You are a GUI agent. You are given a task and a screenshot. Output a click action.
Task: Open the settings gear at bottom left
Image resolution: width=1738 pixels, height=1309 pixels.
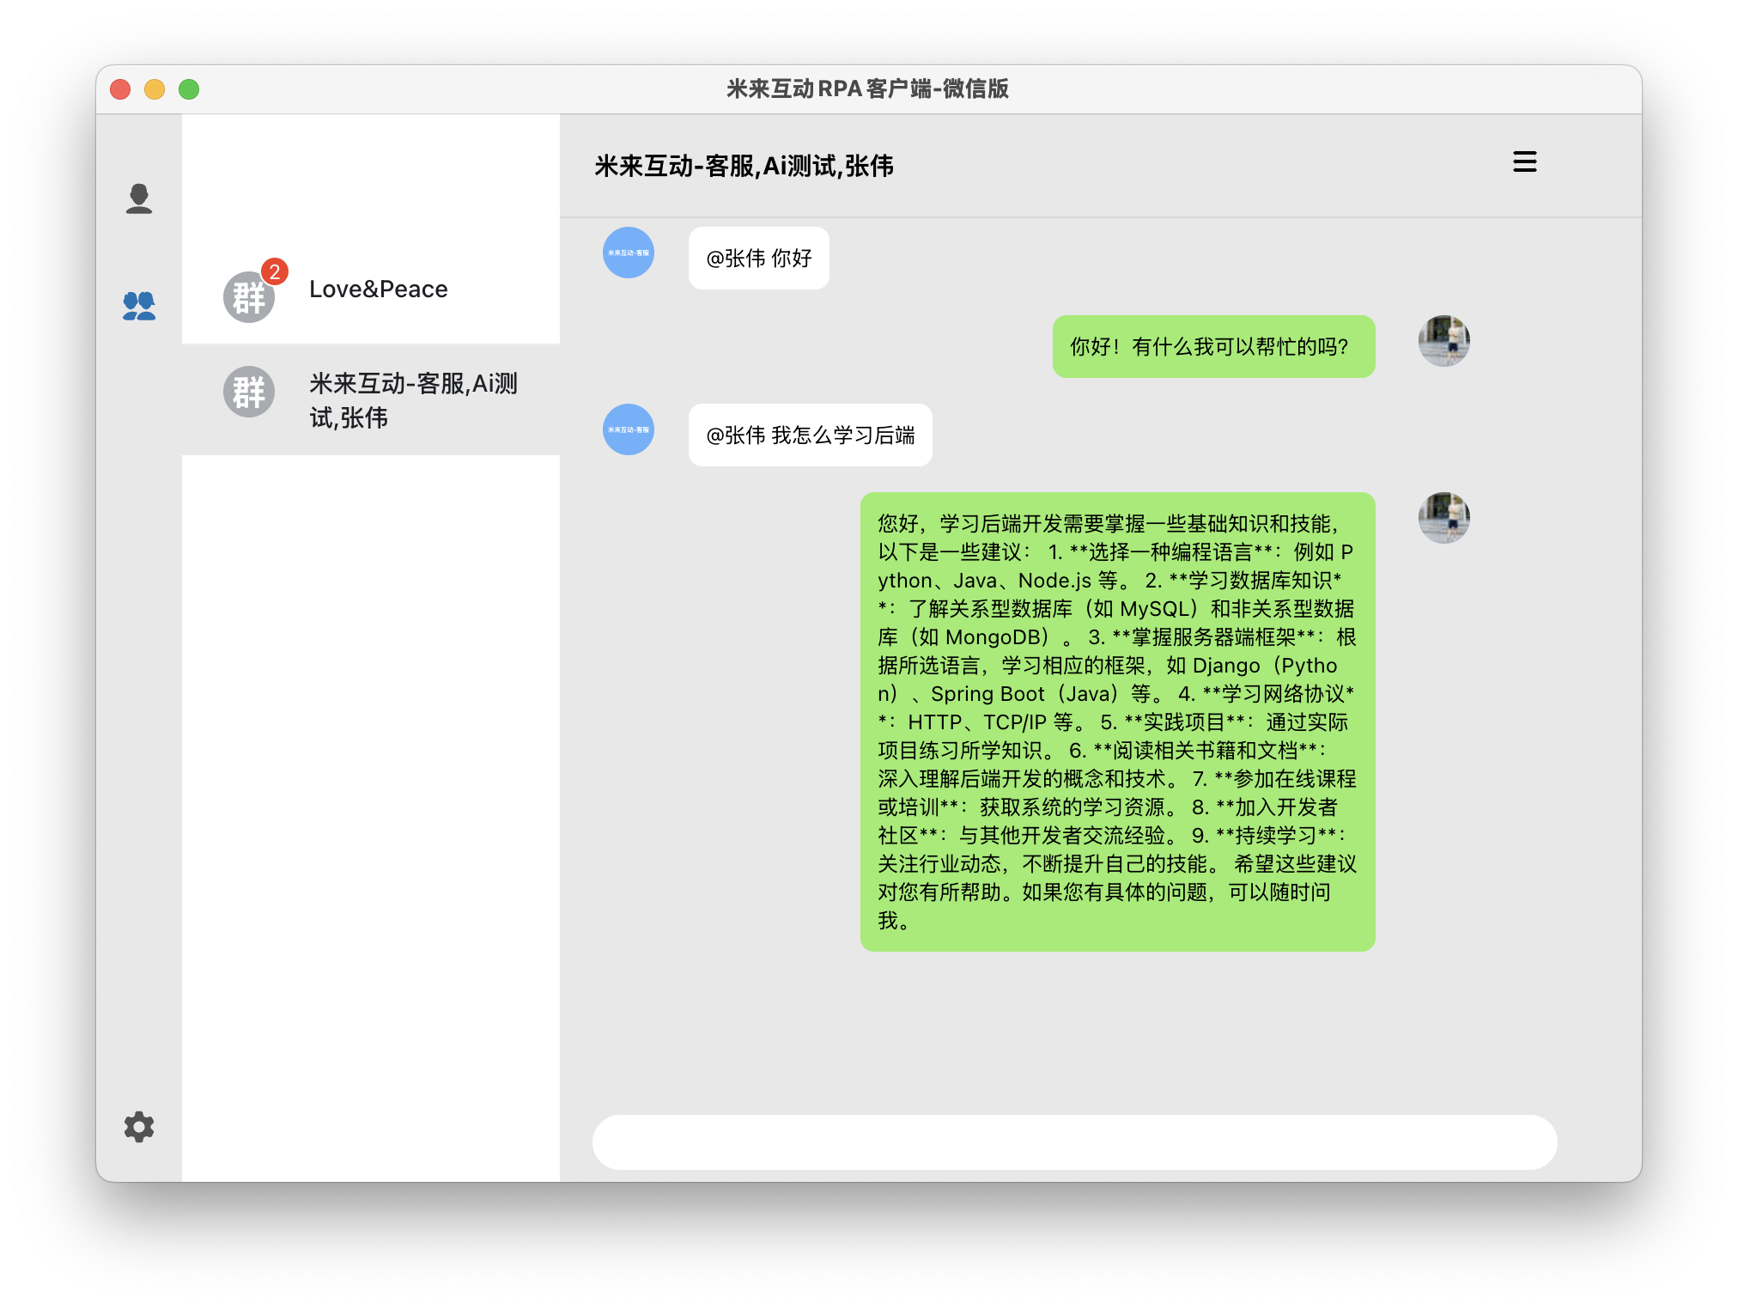[x=139, y=1126]
